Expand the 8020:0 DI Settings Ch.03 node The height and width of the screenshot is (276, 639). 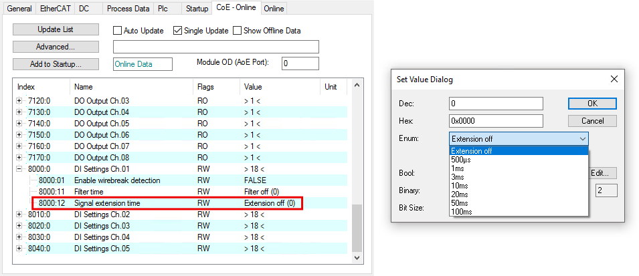19,225
